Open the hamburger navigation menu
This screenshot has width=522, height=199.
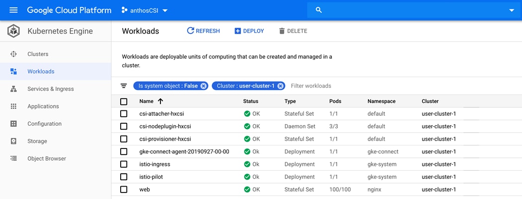coord(13,10)
